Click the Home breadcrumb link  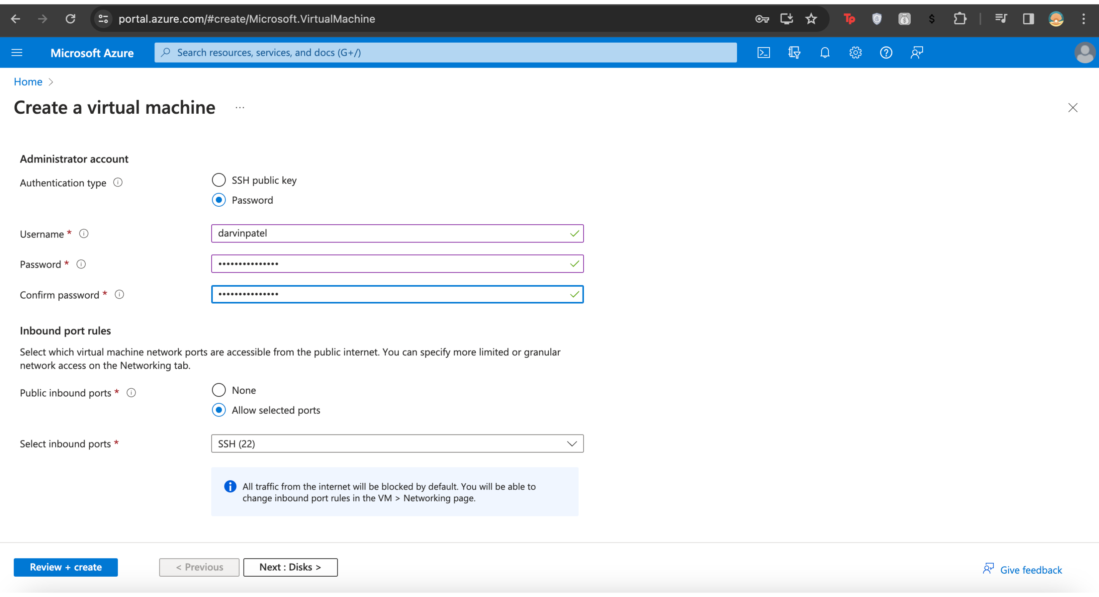28,81
